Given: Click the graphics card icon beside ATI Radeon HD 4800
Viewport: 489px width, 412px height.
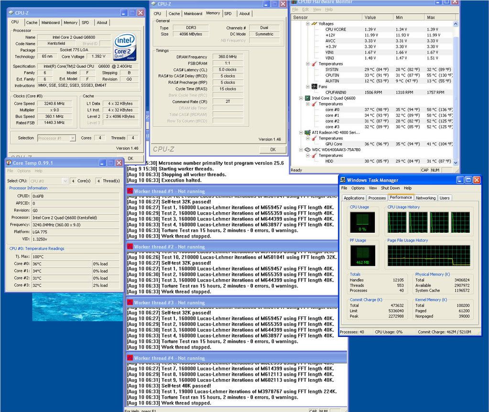Looking at the screenshot, I should tap(307, 132).
